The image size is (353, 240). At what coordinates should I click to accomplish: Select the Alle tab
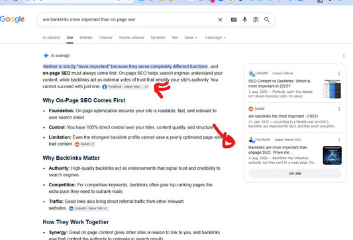70,38
